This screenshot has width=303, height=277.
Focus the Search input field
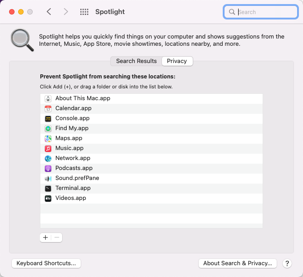[x=261, y=12]
